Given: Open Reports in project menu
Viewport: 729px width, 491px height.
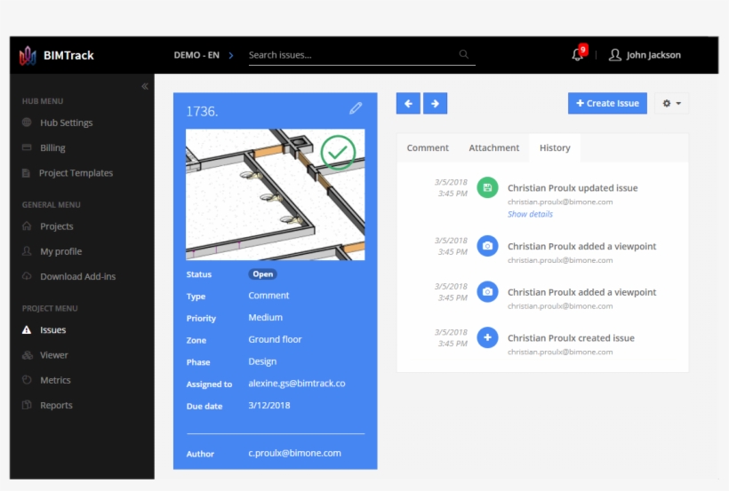Looking at the screenshot, I should pyautogui.click(x=56, y=405).
